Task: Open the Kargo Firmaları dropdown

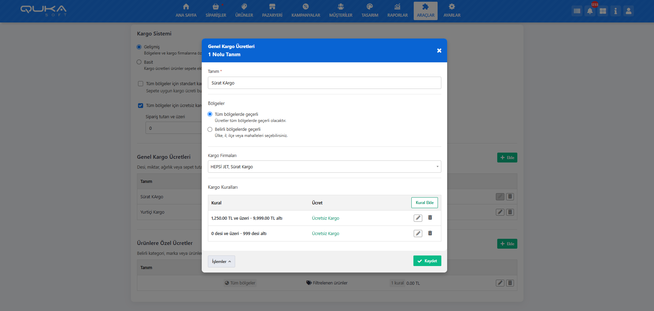Action: click(x=324, y=167)
